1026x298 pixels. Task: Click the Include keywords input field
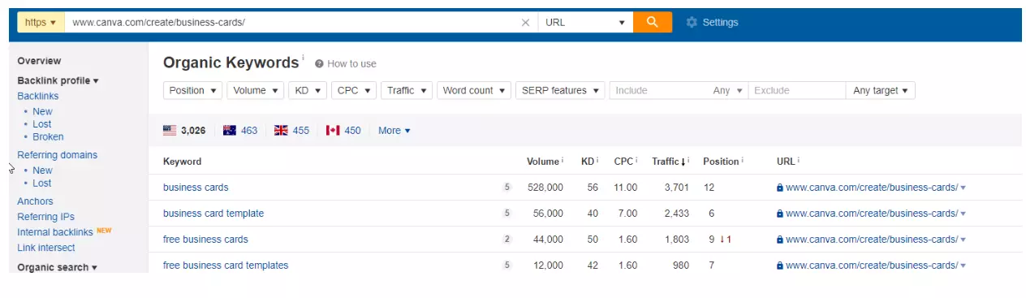658,91
